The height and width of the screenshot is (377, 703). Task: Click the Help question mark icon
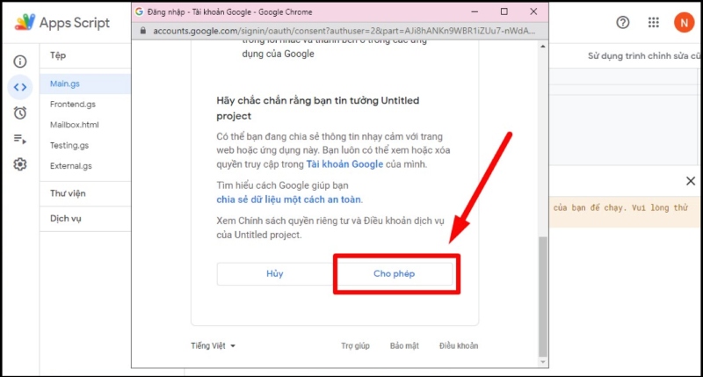coord(623,22)
